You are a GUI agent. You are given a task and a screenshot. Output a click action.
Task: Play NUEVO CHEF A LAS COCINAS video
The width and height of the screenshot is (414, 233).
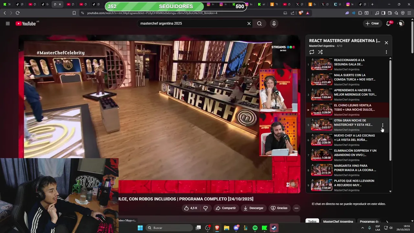(x=348, y=140)
